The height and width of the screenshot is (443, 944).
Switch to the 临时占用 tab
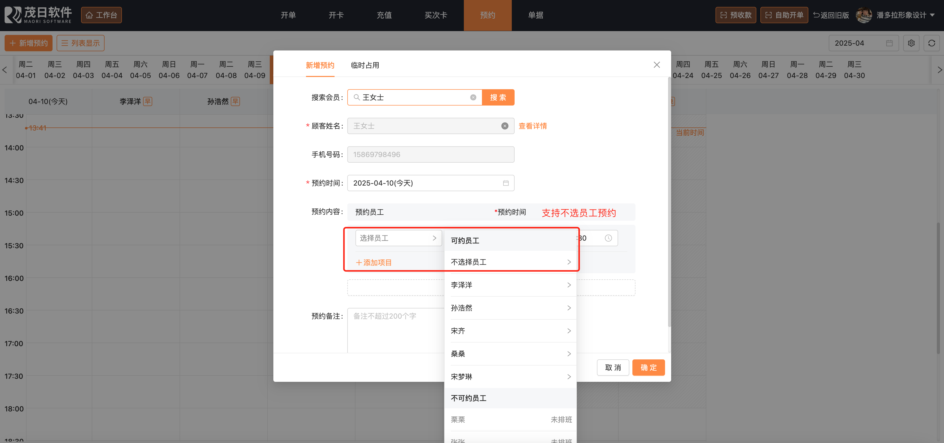pos(365,65)
